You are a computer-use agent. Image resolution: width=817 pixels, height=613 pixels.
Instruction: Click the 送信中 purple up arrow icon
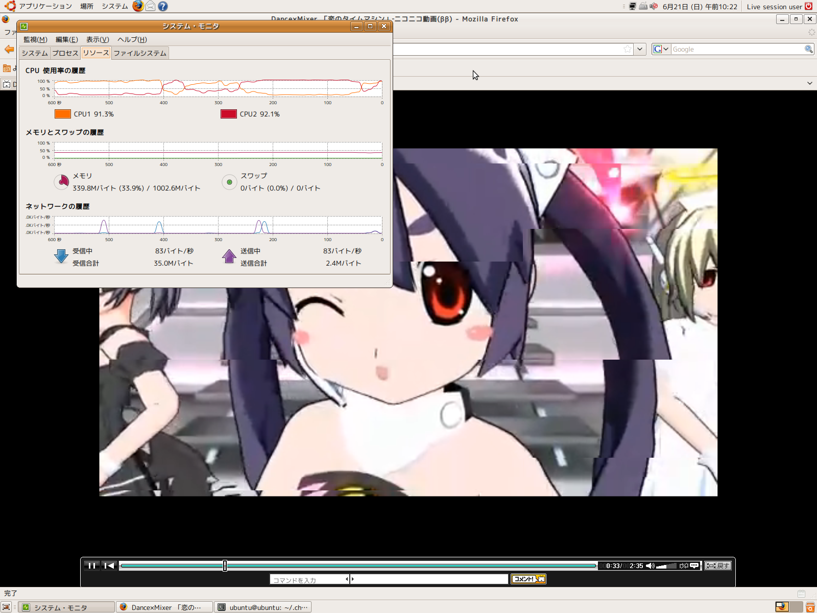point(229,256)
